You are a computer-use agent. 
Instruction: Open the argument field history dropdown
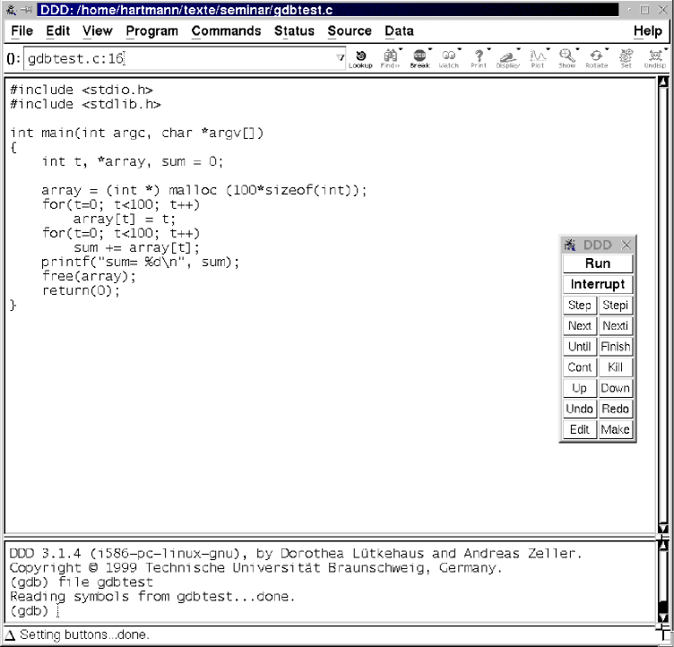340,57
